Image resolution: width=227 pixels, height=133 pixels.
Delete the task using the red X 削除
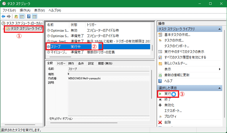pyautogui.click(x=168, y=122)
